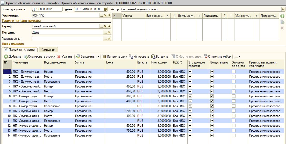Click the green add-row icon beside the formula table

[x=282, y=16]
